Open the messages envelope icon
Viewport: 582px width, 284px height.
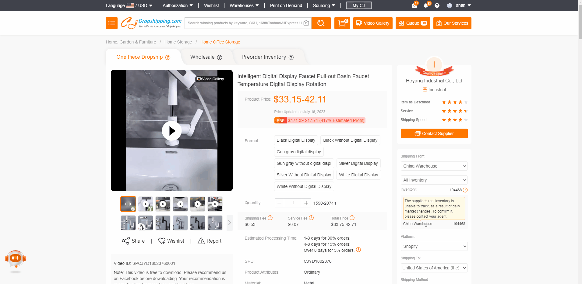coord(414,5)
